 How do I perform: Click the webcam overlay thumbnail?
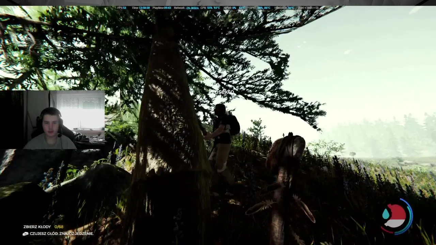[52, 119]
